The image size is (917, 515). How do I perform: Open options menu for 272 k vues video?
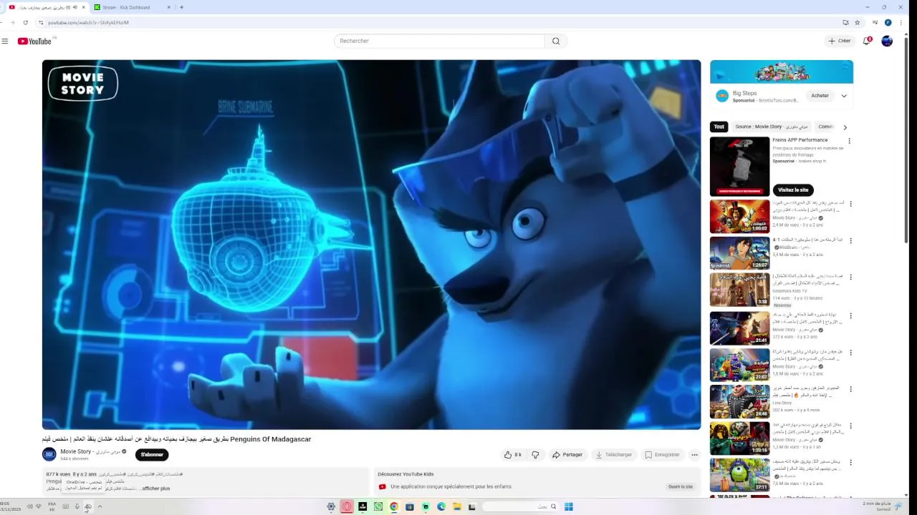850,315
